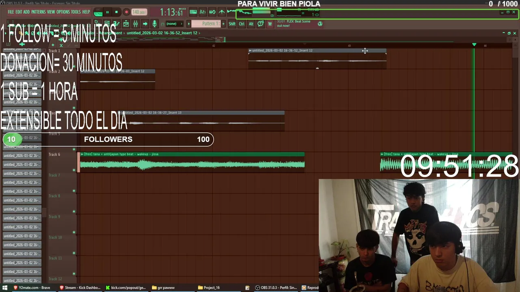Open the Channel rack icon

pyautogui.click(x=107, y=24)
